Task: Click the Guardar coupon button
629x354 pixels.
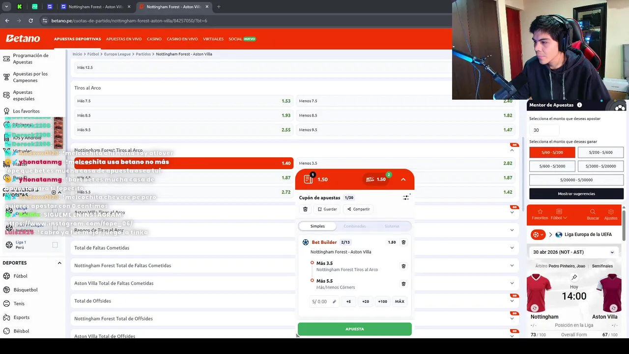Action: (x=327, y=209)
